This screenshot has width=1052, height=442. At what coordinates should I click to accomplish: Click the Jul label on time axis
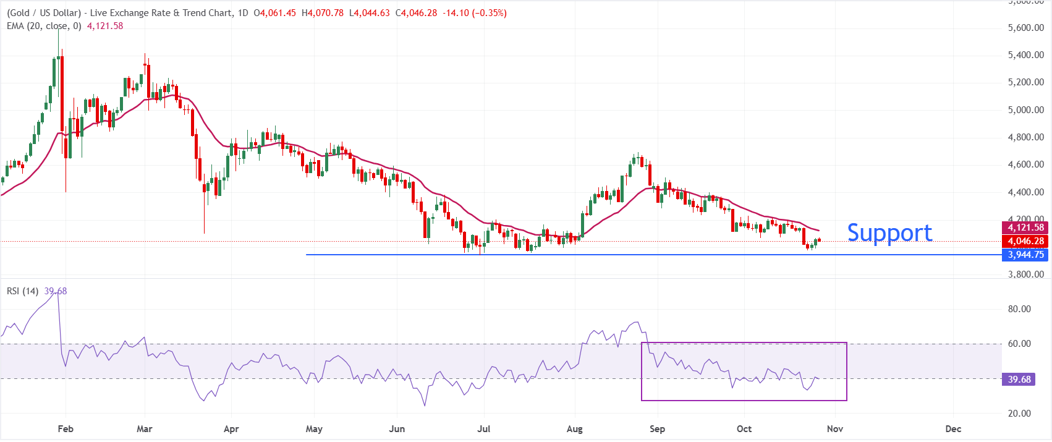[484, 429]
